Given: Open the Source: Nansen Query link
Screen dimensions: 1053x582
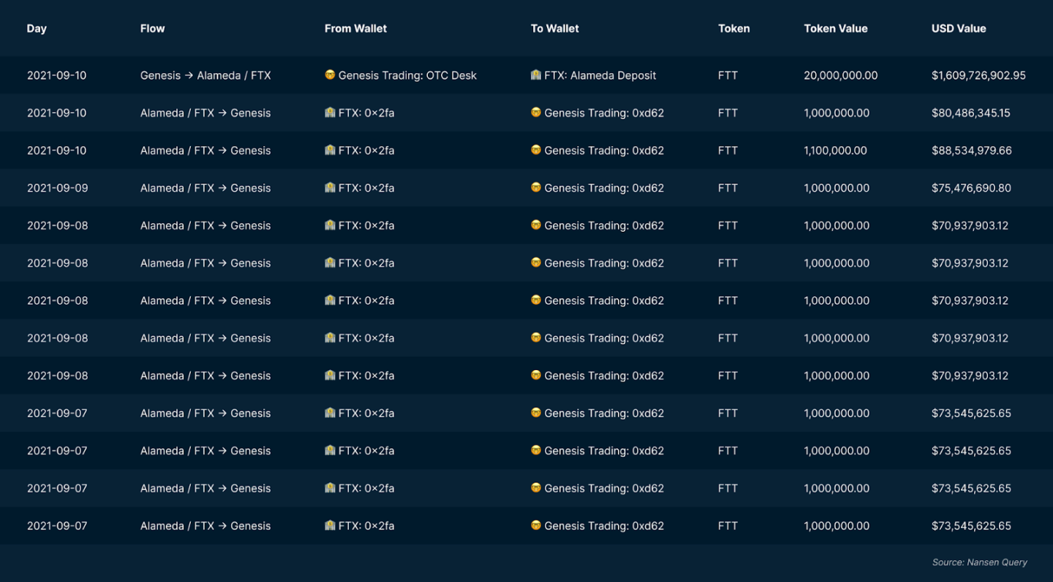Looking at the screenshot, I should click(x=979, y=562).
